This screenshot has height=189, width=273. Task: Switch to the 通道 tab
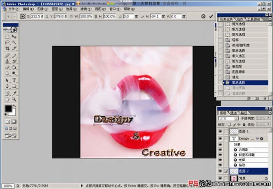(233, 113)
